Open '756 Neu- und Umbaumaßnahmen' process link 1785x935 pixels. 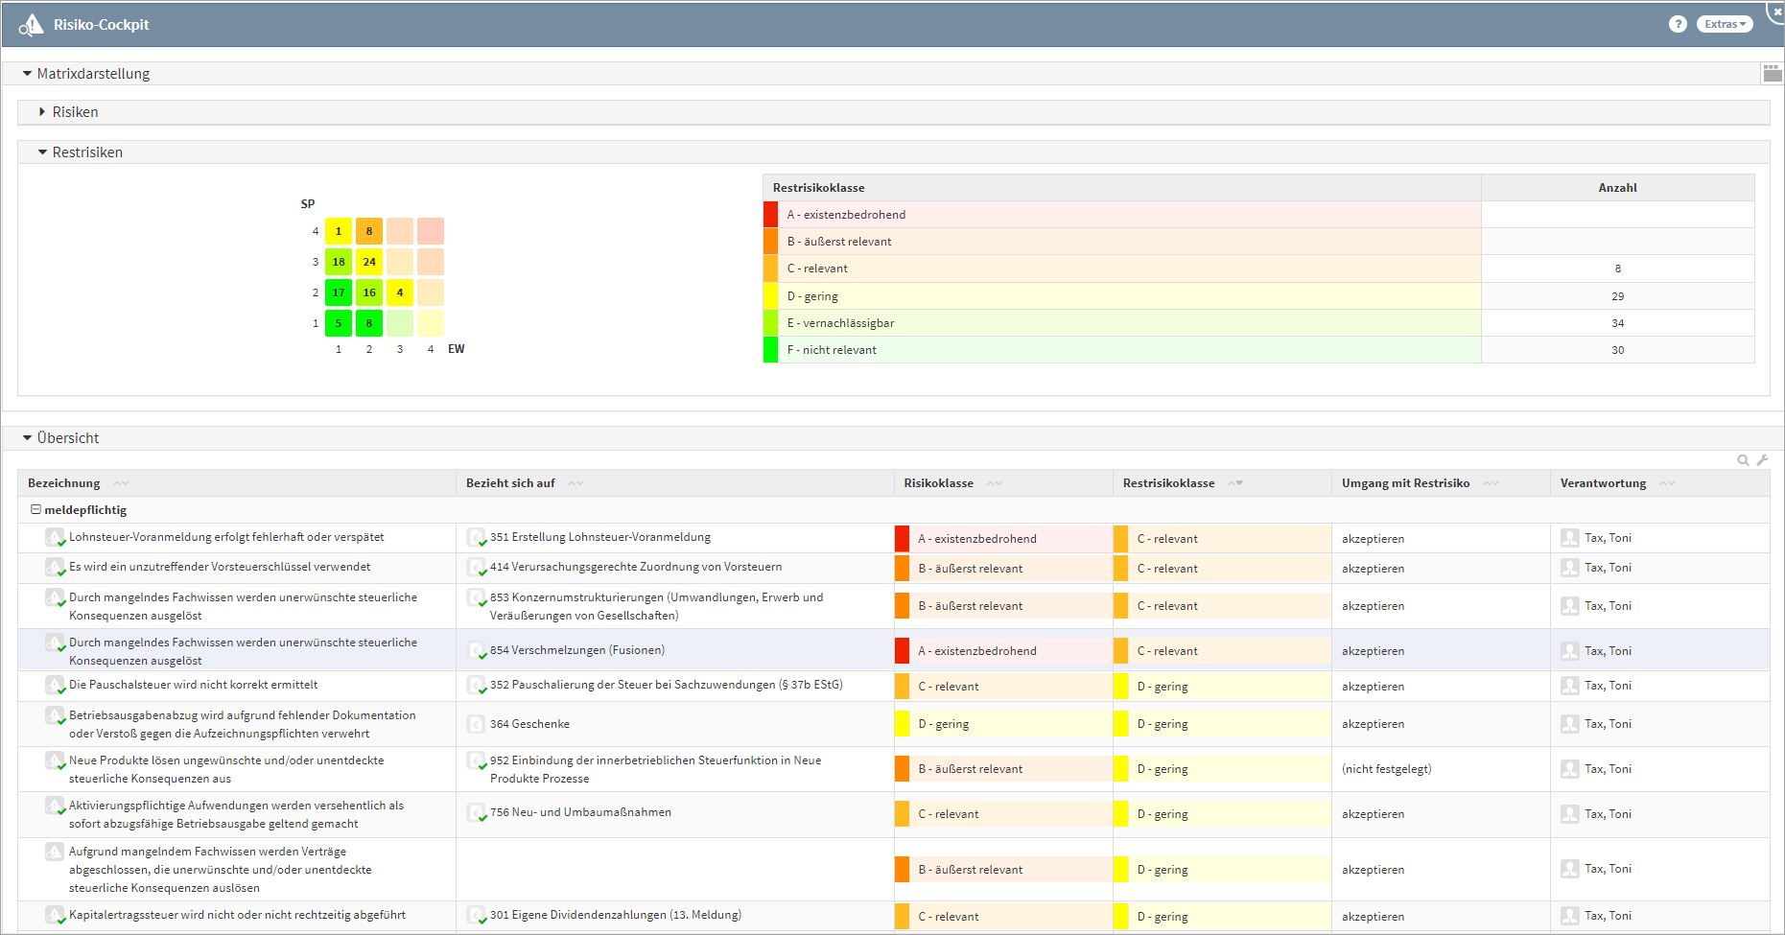(x=580, y=812)
